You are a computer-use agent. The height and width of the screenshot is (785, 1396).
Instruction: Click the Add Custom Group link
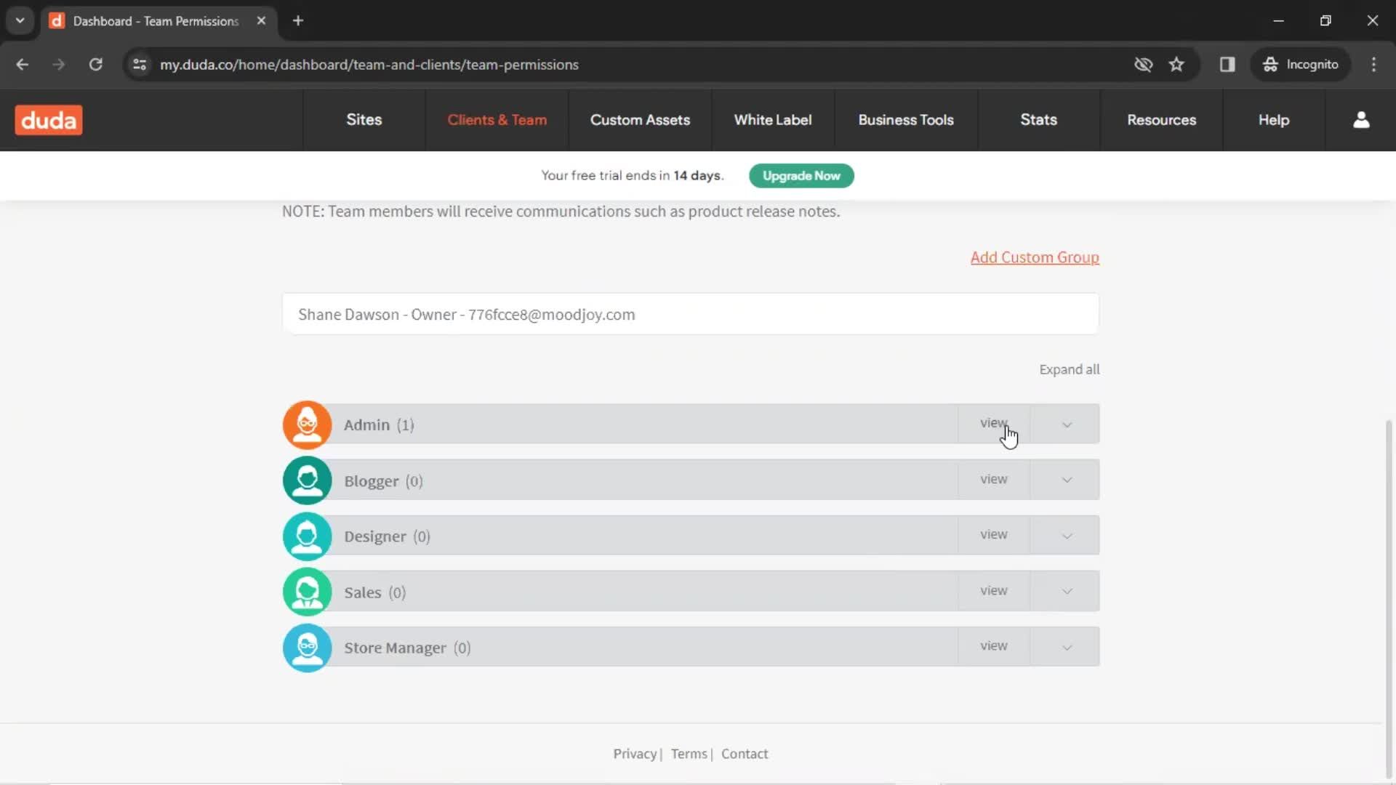[1035, 257]
